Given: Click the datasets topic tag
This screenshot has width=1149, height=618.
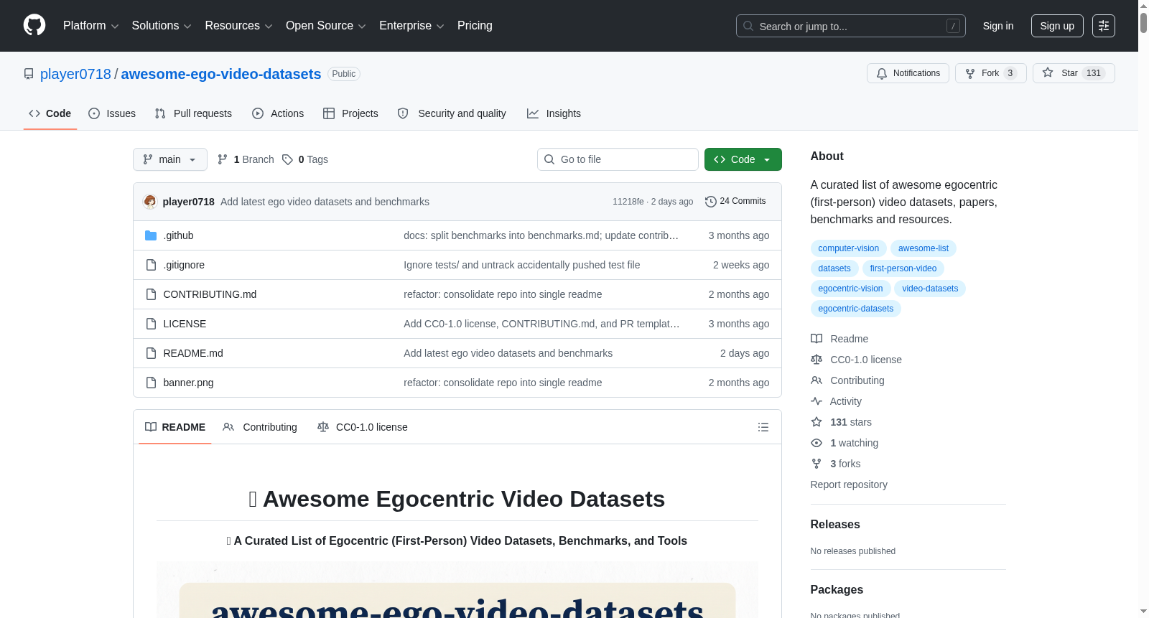Looking at the screenshot, I should (834, 268).
